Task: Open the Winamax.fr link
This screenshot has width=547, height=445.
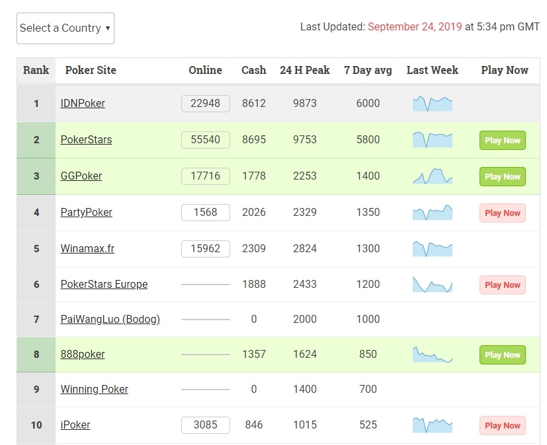Action: [87, 249]
